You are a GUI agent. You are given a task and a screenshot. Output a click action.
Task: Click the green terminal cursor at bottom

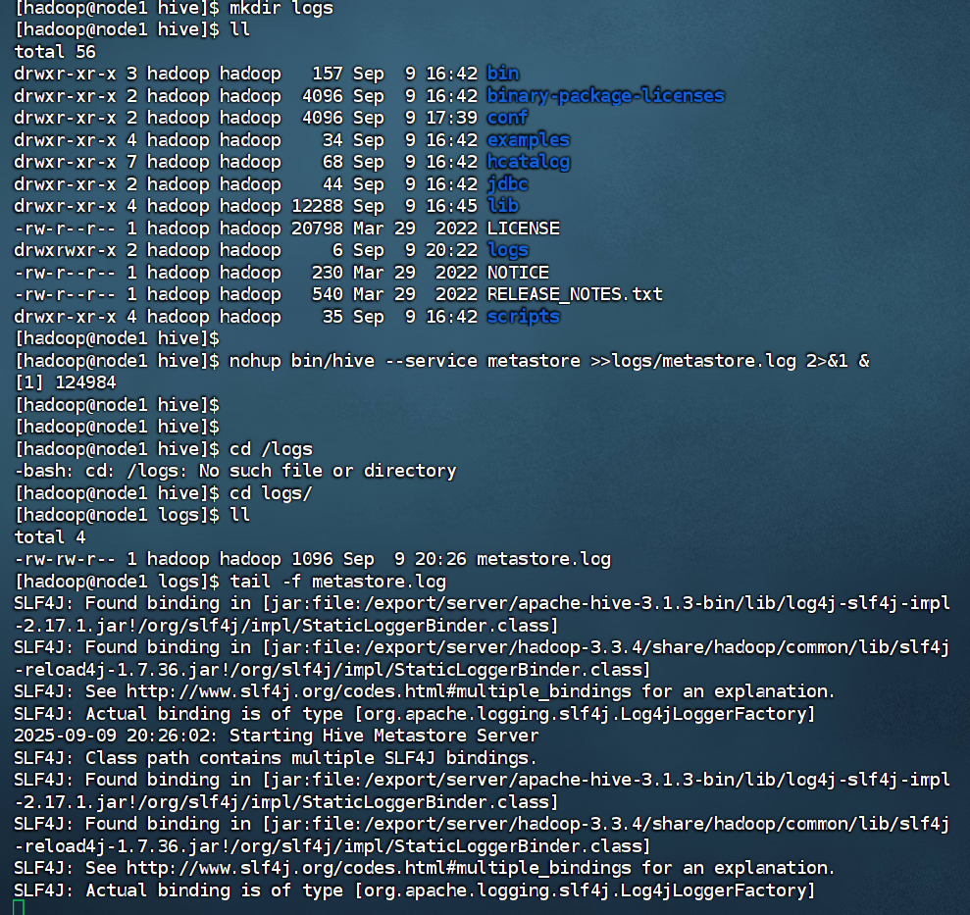[20, 907]
